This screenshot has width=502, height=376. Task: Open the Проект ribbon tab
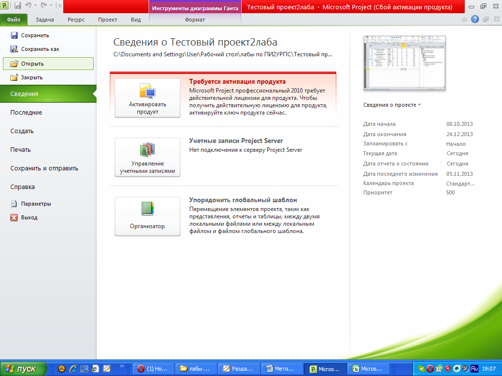pos(107,20)
